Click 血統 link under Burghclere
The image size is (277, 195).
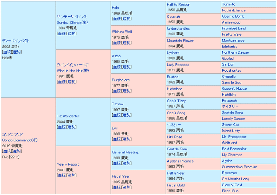(x=117, y=91)
